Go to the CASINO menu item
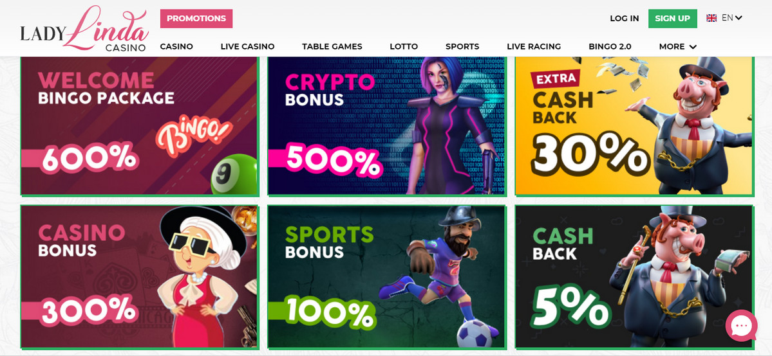The width and height of the screenshot is (772, 356). coord(176,47)
